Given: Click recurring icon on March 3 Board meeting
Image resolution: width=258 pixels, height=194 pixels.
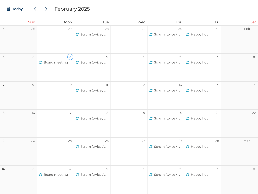Looking at the screenshot, I should tap(41, 175).
